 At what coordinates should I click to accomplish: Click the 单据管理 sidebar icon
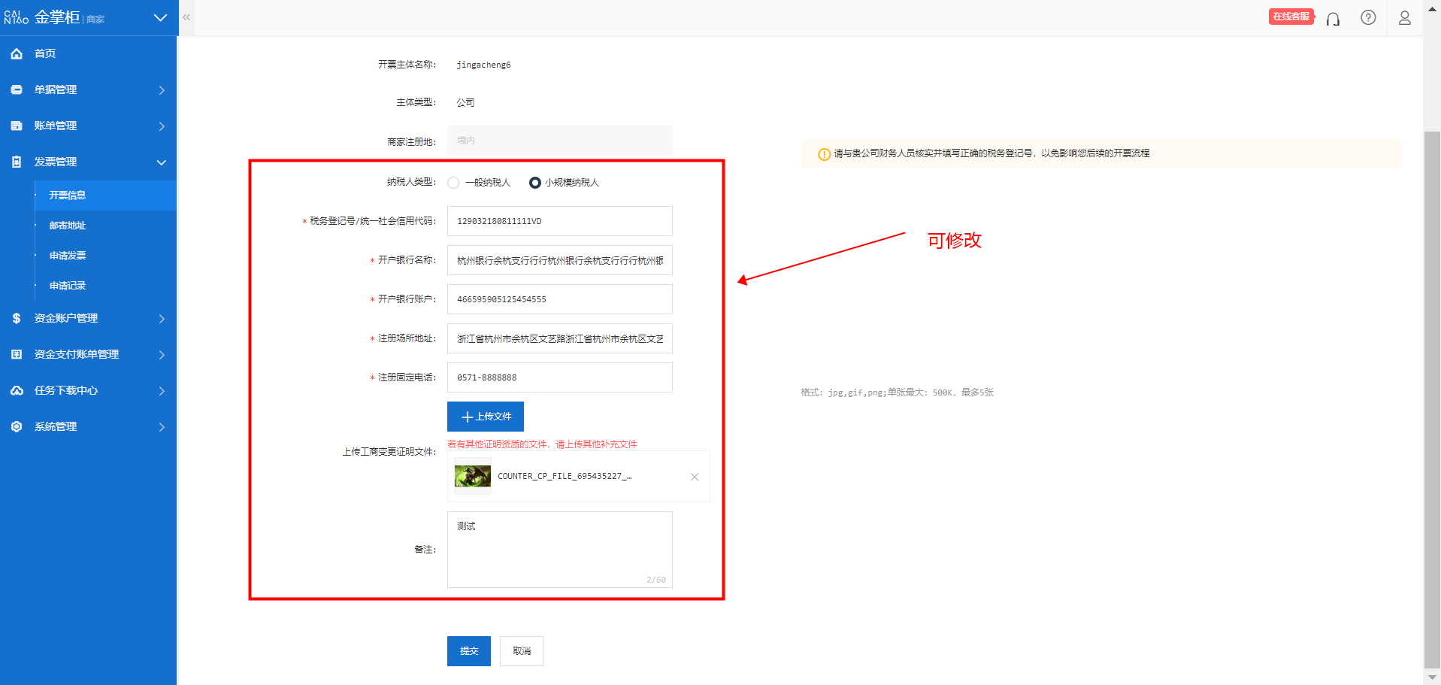pos(17,90)
